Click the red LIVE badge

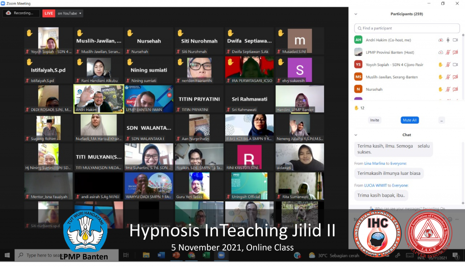point(49,13)
